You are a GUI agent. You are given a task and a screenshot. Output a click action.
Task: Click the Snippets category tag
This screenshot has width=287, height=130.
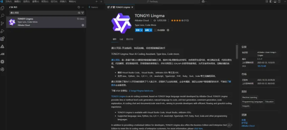245,106
